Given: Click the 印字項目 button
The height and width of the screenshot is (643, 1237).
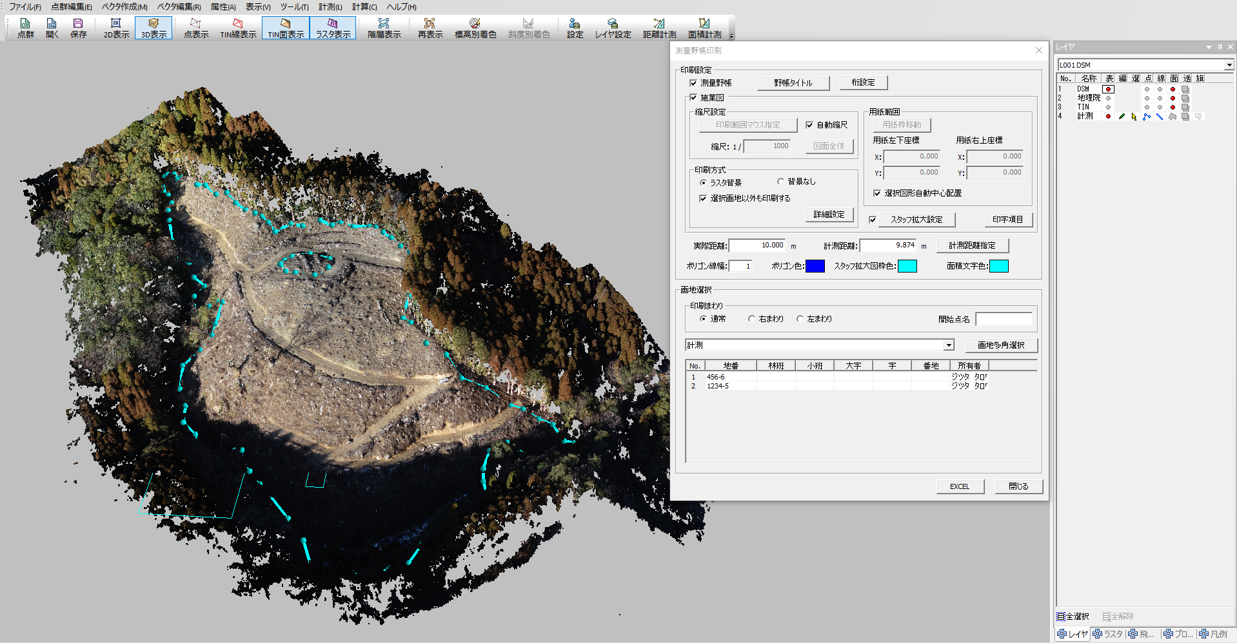Looking at the screenshot, I should point(1008,220).
